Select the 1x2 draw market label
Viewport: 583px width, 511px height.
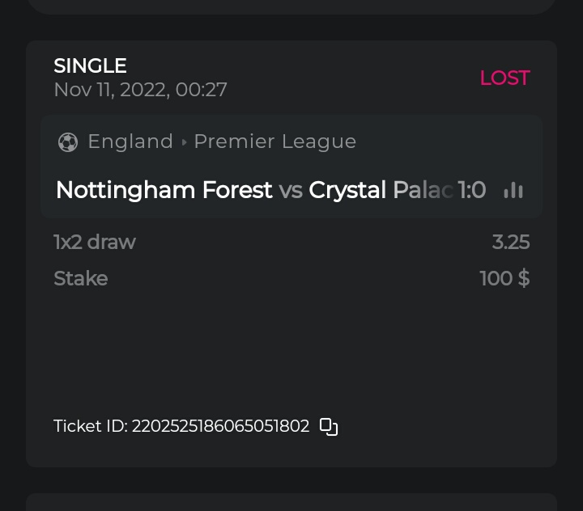94,242
